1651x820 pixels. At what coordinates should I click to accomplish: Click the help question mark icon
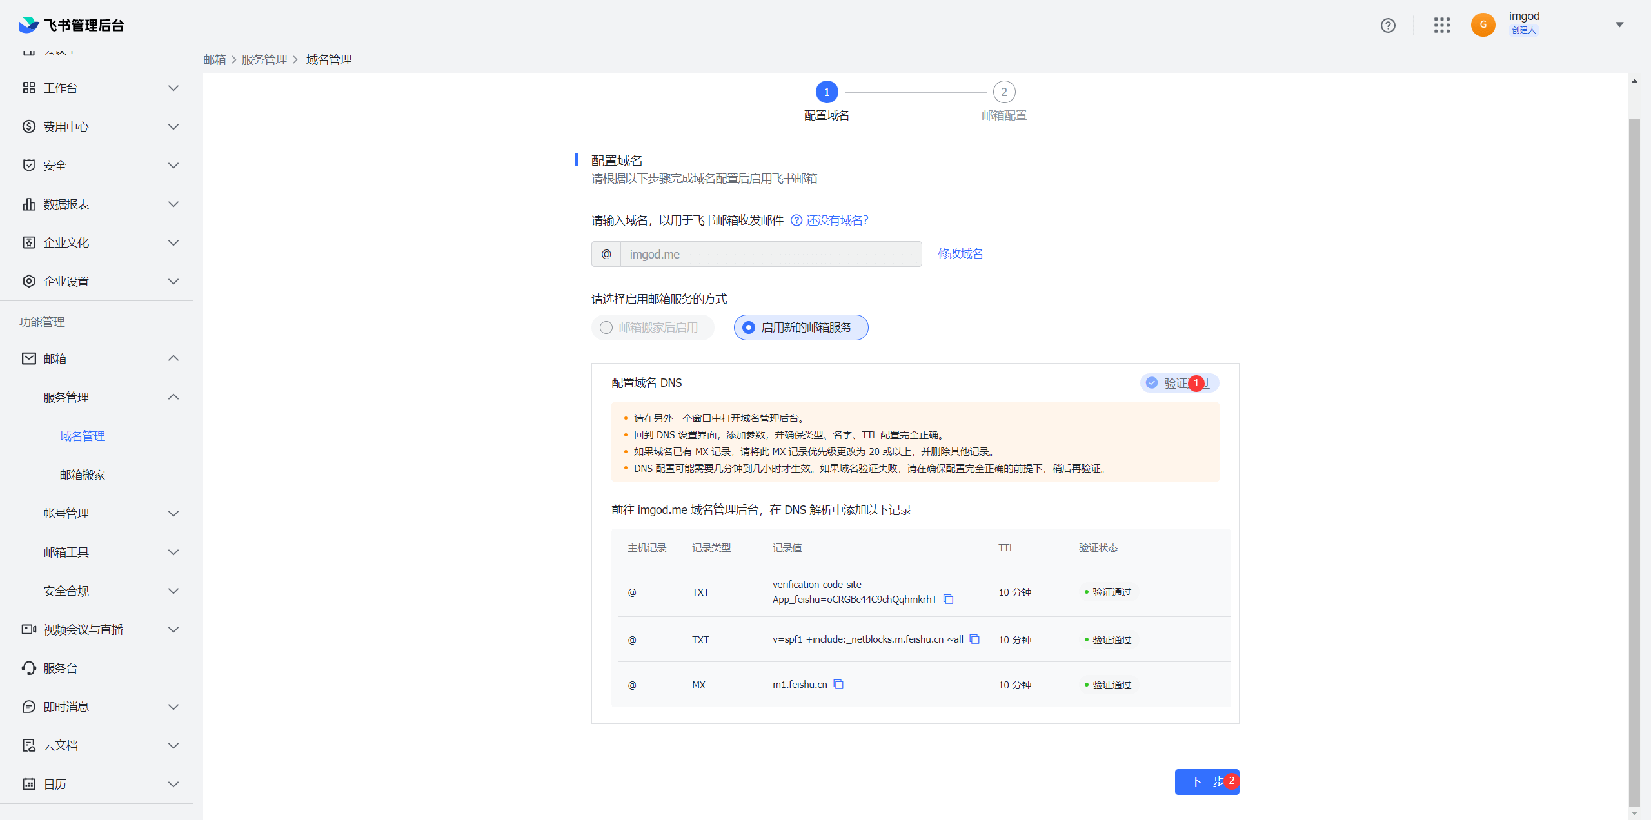[x=1388, y=25]
